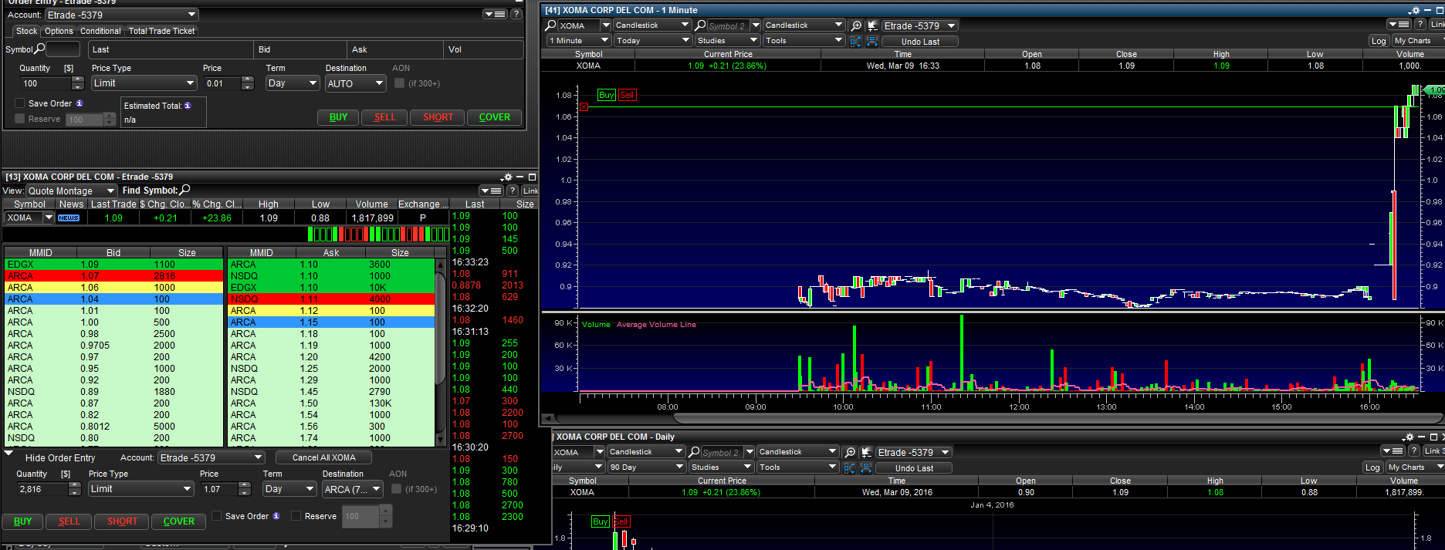Click Undo Last in 1 Minute chart
The image size is (1445, 550).
click(x=920, y=42)
